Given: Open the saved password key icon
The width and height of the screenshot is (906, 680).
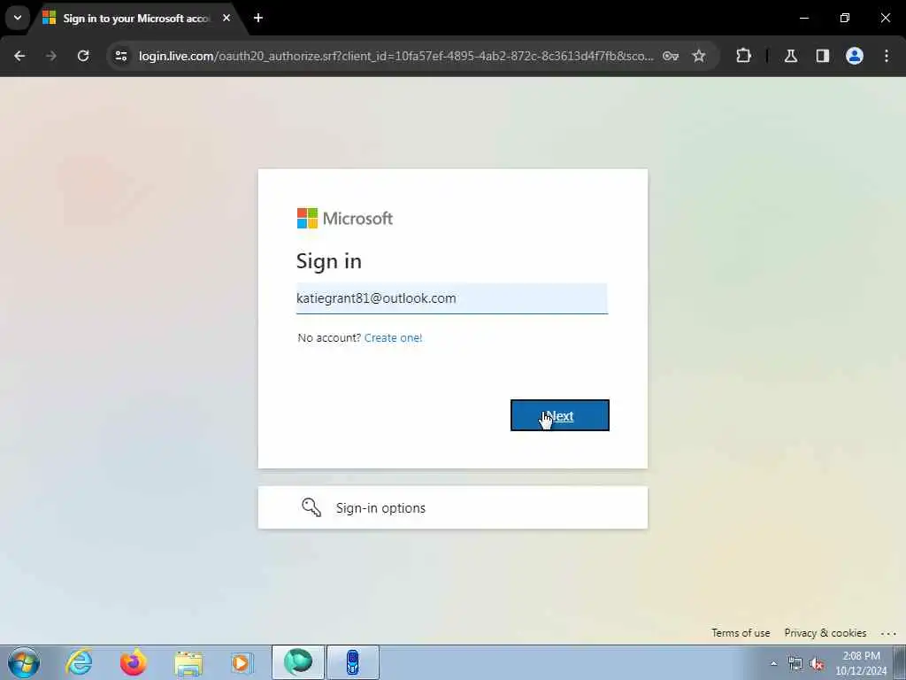Looking at the screenshot, I should coord(671,56).
